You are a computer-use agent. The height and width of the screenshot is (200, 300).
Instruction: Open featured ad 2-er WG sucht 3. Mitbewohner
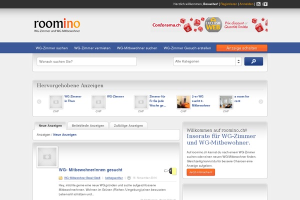pyautogui.click(x=201, y=101)
